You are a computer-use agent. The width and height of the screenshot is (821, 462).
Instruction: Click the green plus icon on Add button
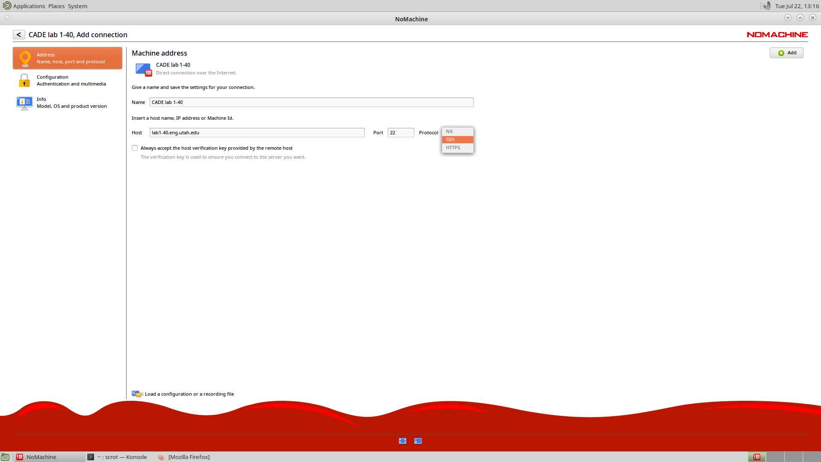(781, 53)
